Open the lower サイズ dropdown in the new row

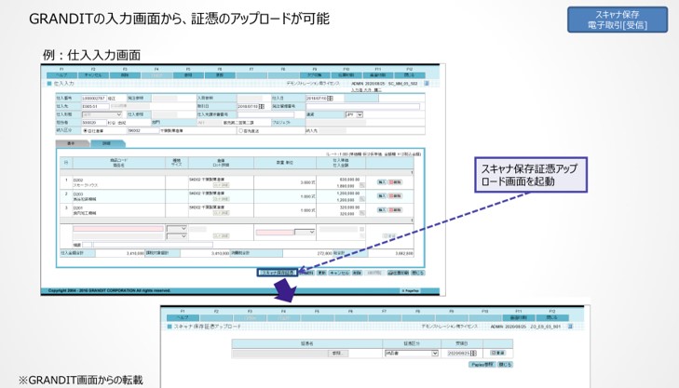pyautogui.click(x=177, y=236)
